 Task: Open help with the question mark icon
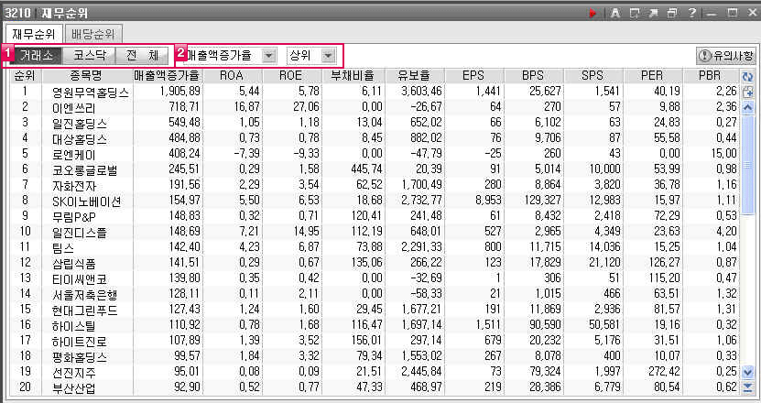point(692,13)
